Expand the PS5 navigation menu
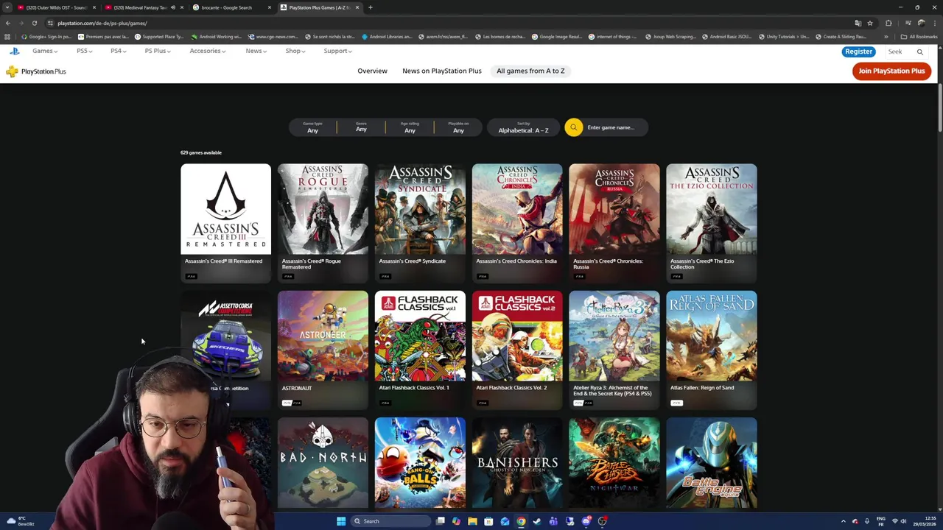 (84, 51)
